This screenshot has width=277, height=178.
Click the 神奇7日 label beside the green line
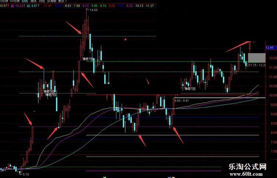point(88,59)
